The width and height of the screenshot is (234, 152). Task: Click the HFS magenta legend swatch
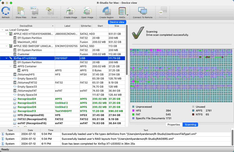click(133, 111)
